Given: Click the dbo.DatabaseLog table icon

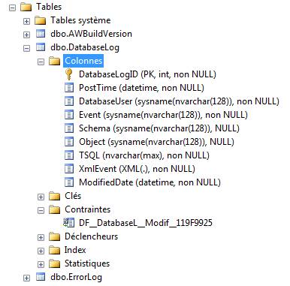Looking at the screenshot, I should tap(41, 47).
